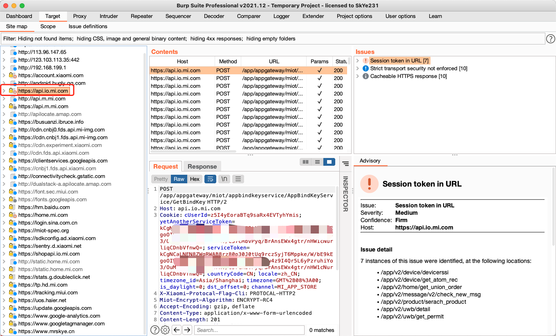Open the site map filter help icon
This screenshot has height=336, width=556.
[551, 39]
